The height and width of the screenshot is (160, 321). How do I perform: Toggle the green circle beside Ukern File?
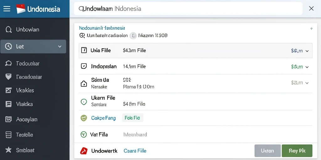(x=84, y=102)
